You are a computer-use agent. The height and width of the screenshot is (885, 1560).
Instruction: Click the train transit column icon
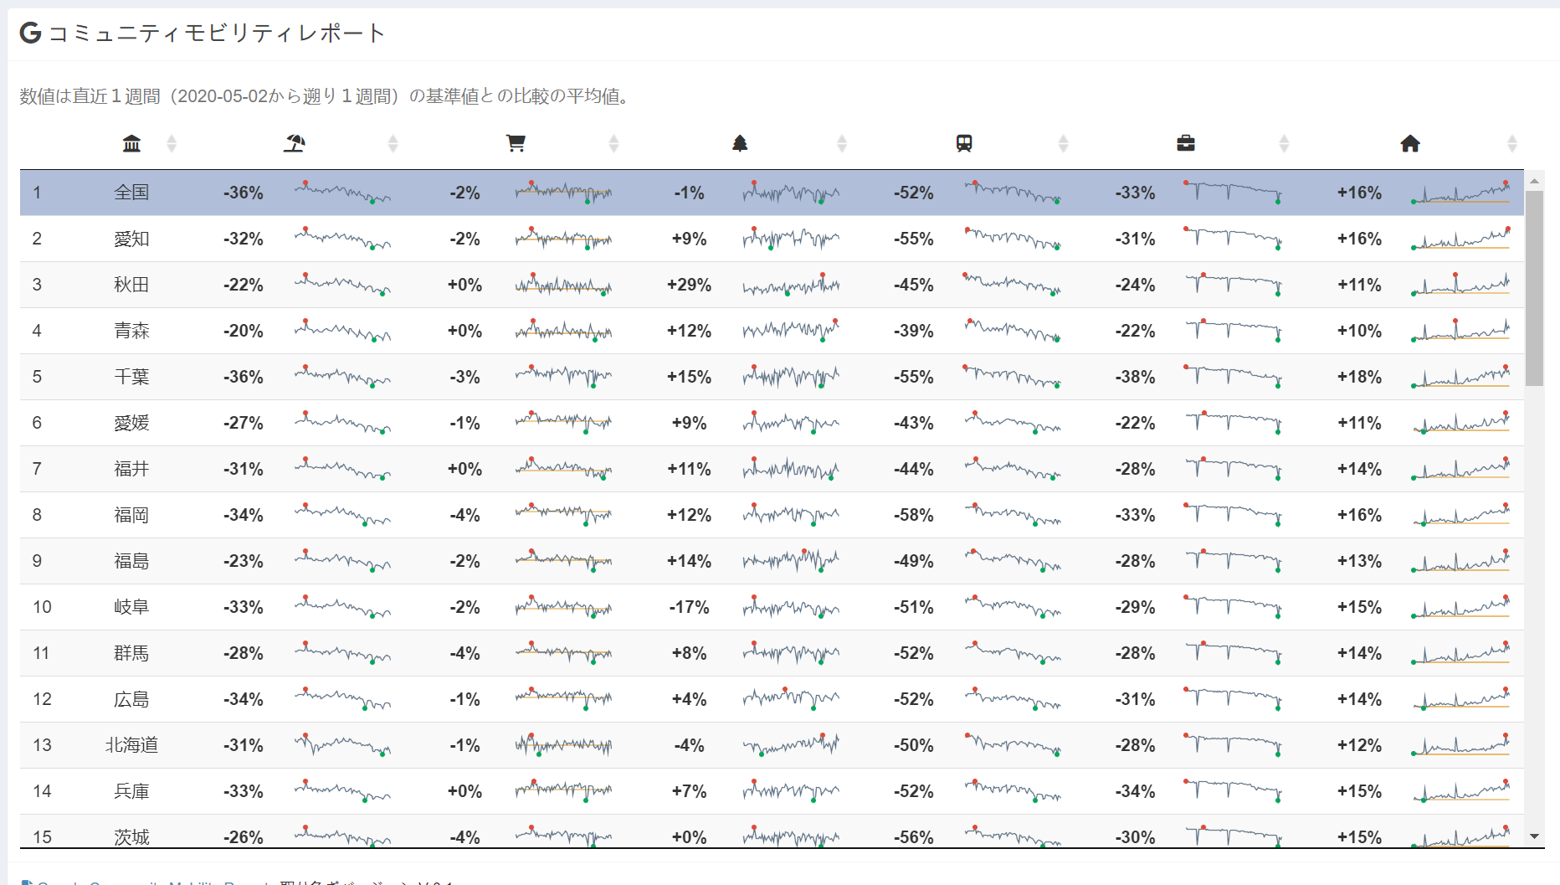[964, 143]
